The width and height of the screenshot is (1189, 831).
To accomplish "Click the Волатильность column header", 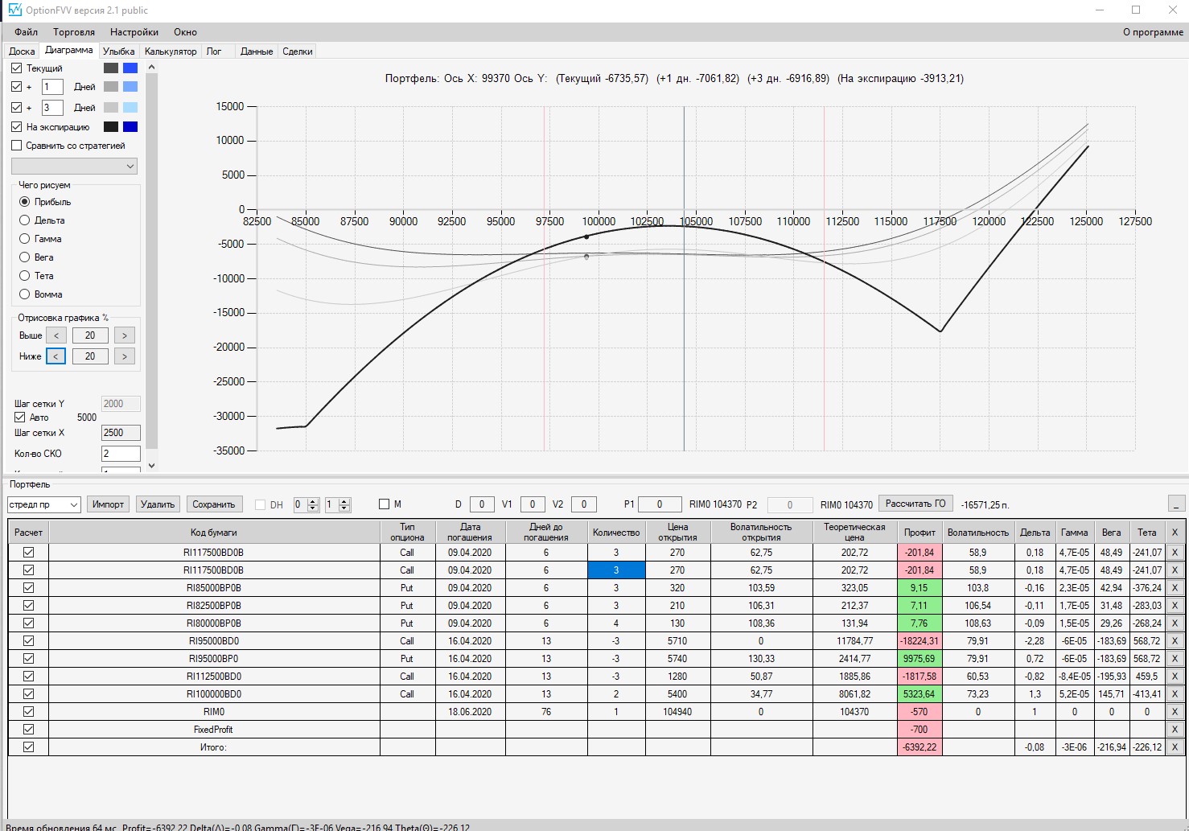I will point(978,533).
